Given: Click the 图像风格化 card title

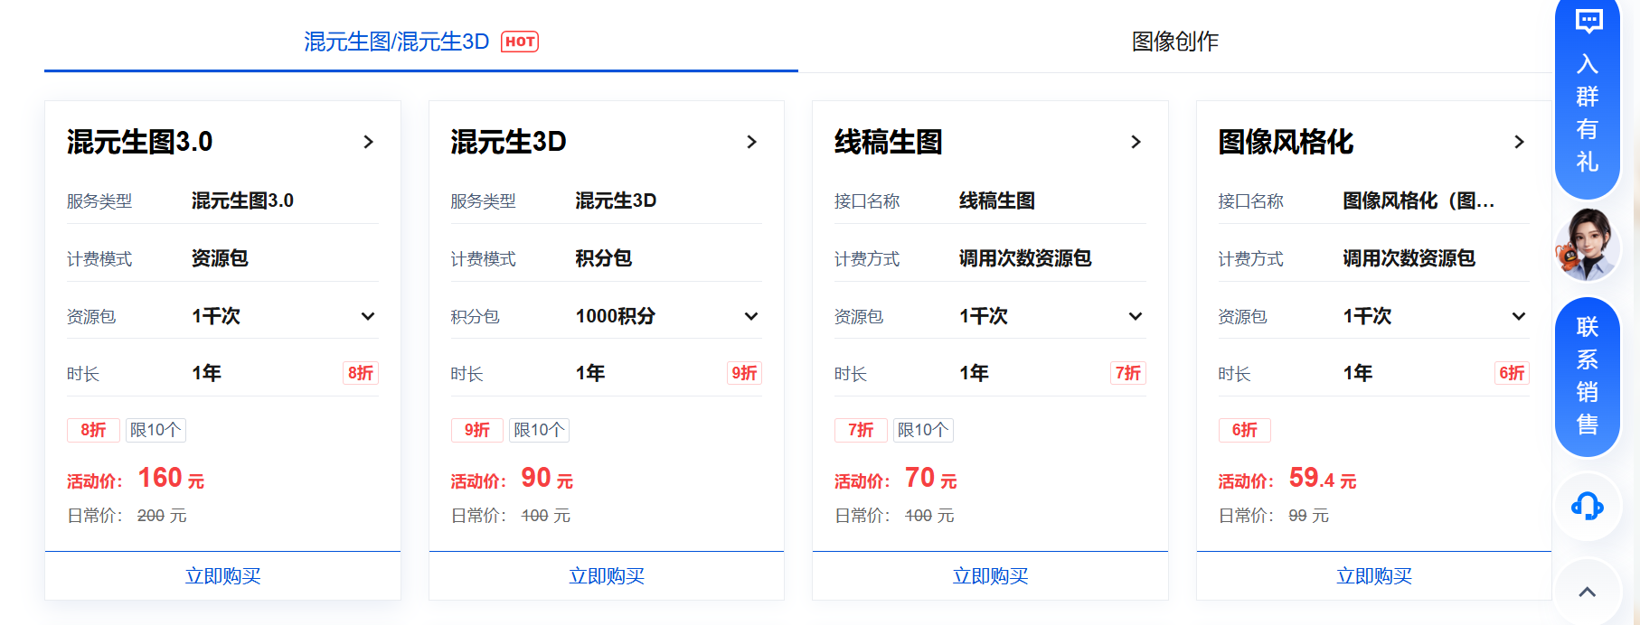Looking at the screenshot, I should tap(1286, 142).
